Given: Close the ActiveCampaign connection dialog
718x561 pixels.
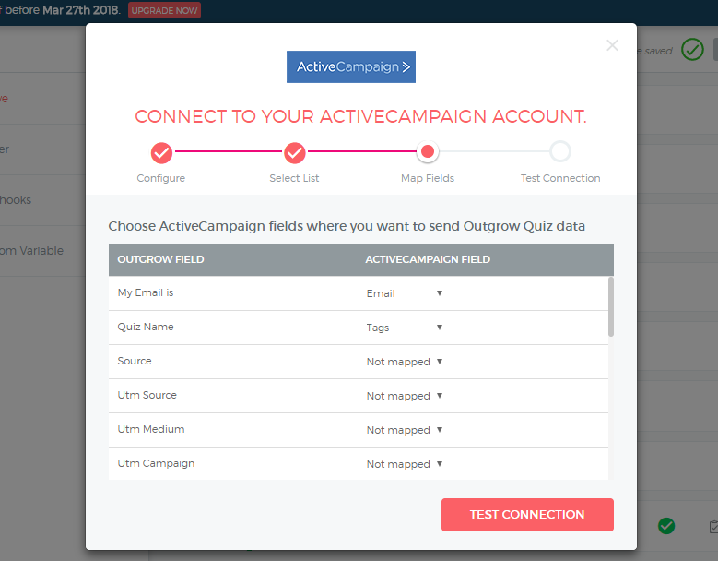Looking at the screenshot, I should point(612,45).
